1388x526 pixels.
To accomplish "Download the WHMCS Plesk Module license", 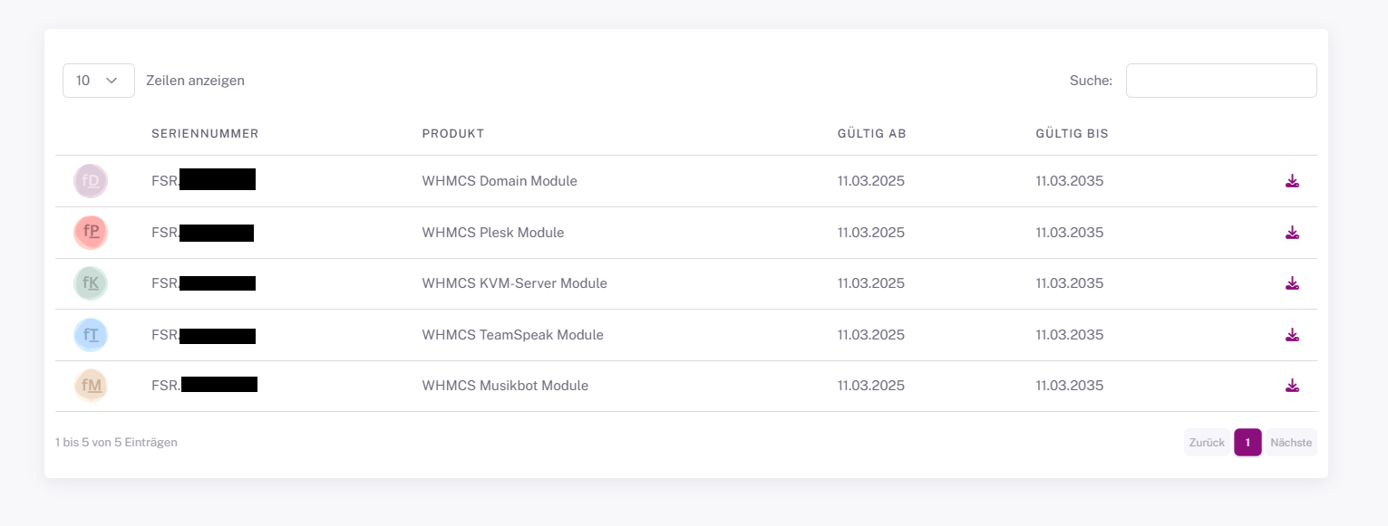I will tap(1292, 233).
